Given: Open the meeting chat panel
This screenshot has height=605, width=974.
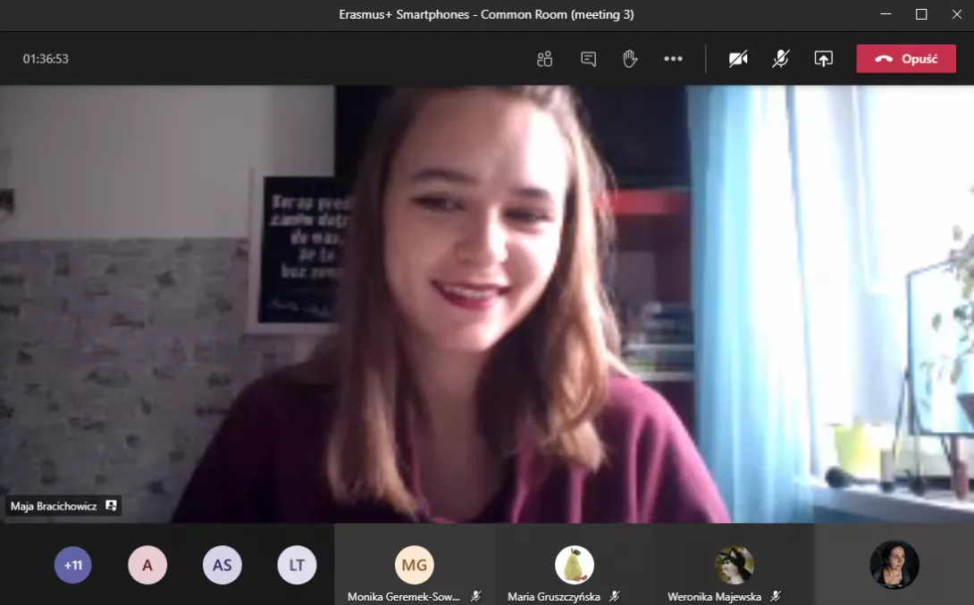Looking at the screenshot, I should [588, 59].
